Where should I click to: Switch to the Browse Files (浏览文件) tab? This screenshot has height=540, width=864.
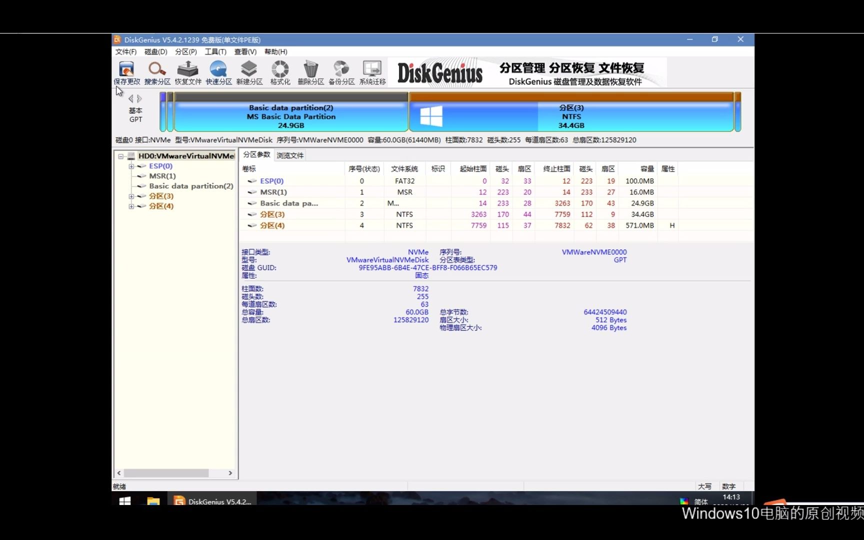pos(290,155)
